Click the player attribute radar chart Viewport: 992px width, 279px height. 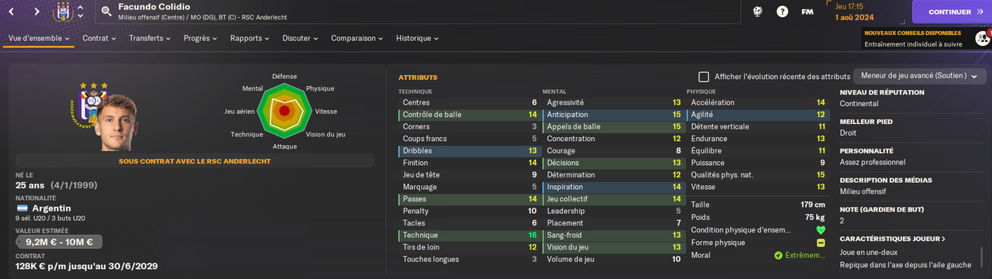click(284, 112)
